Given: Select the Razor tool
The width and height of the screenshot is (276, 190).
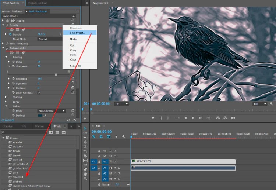Looking at the screenshot, I should click(85, 156).
